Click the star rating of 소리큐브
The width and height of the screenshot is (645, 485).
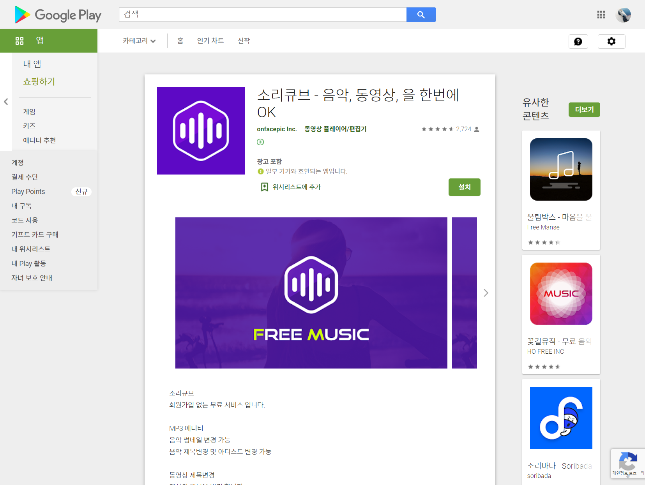[437, 129]
